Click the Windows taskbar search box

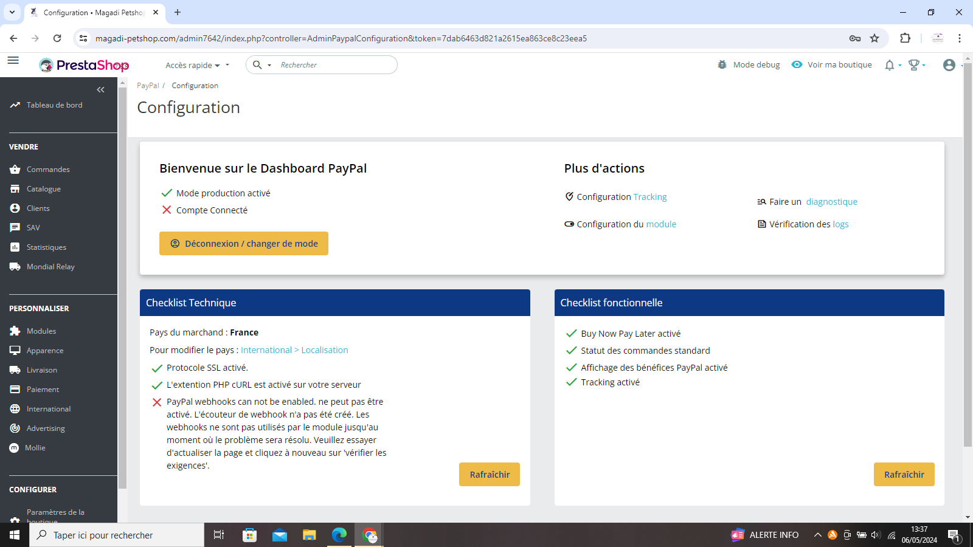click(x=117, y=535)
